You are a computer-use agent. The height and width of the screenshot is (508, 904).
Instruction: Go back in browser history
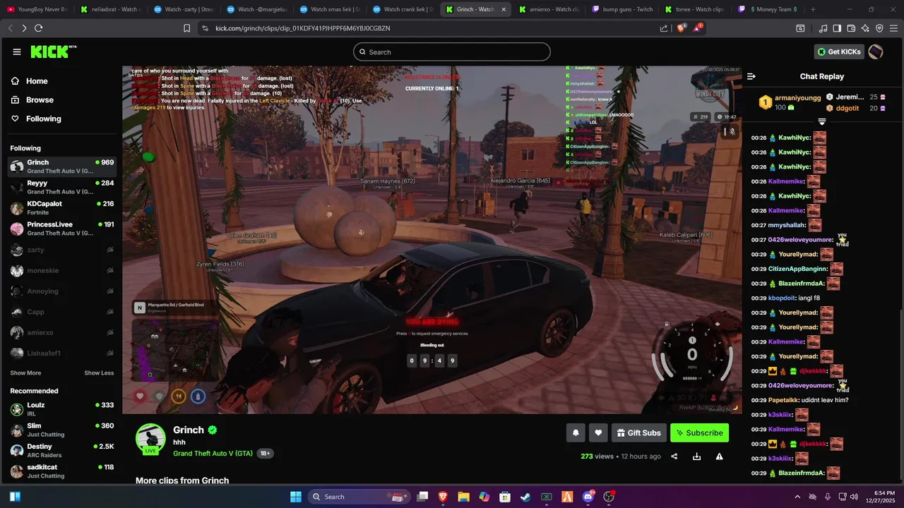click(x=10, y=28)
